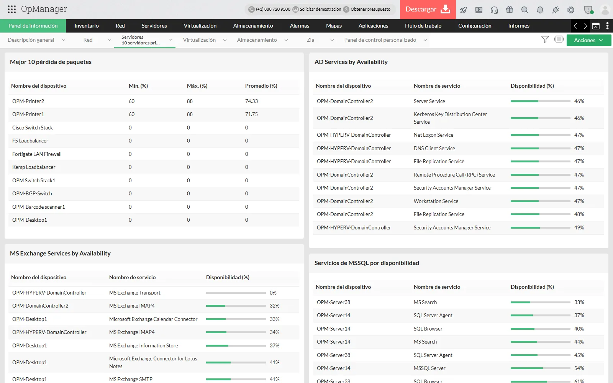This screenshot has width=613, height=383.
Task: Click the gift box icon
Action: pos(510,10)
